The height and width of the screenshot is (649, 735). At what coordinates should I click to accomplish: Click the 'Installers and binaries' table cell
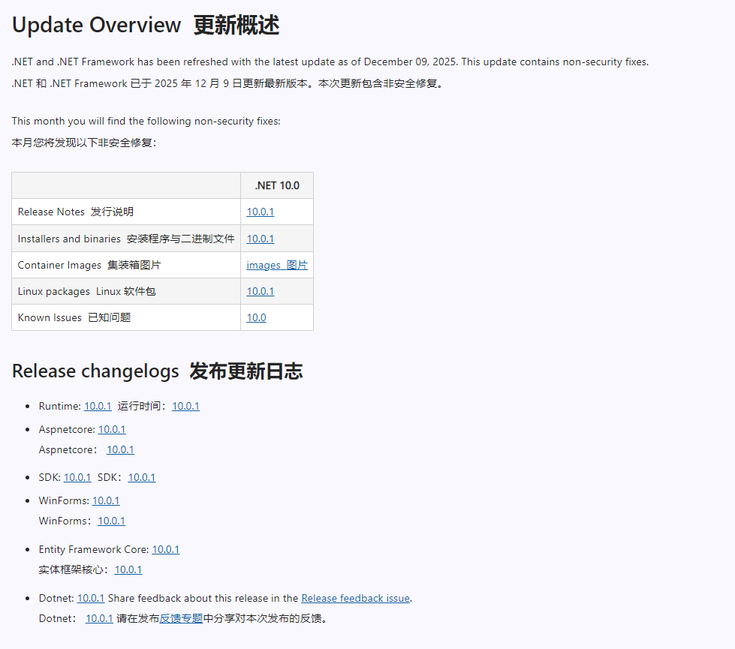(x=126, y=239)
